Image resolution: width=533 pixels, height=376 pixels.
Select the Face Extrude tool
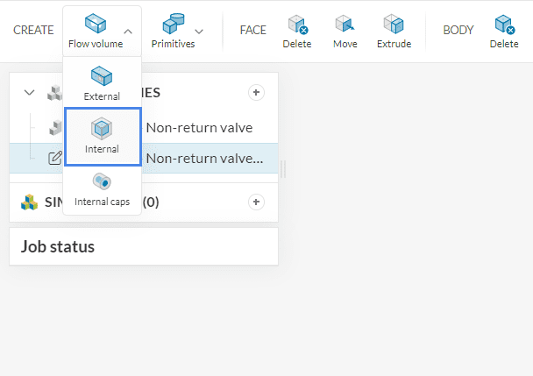(394, 31)
